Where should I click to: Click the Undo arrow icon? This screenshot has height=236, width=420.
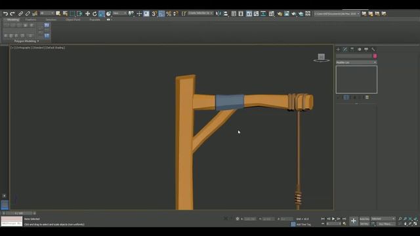[5, 13]
